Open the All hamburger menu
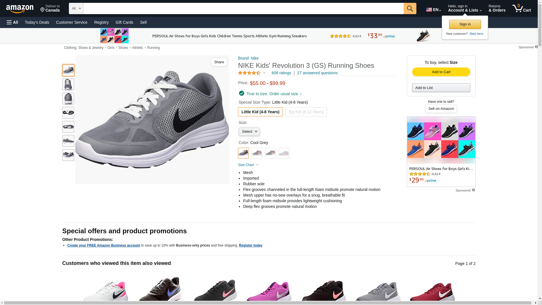The width and height of the screenshot is (542, 305). 12,22
